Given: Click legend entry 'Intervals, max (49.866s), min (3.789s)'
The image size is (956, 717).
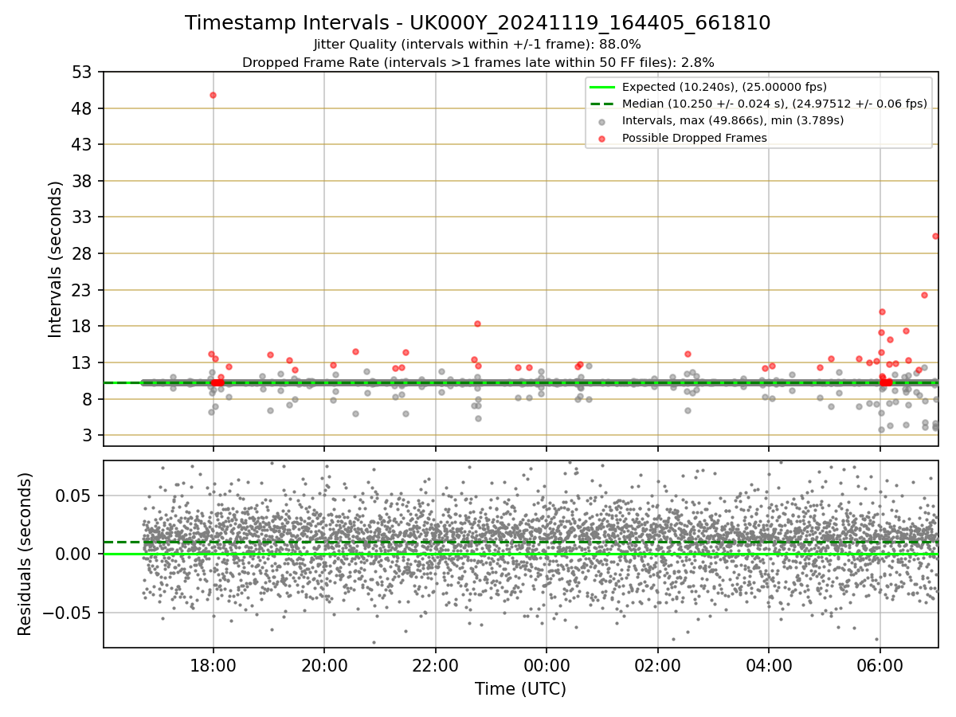Looking at the screenshot, I should coord(733,120).
